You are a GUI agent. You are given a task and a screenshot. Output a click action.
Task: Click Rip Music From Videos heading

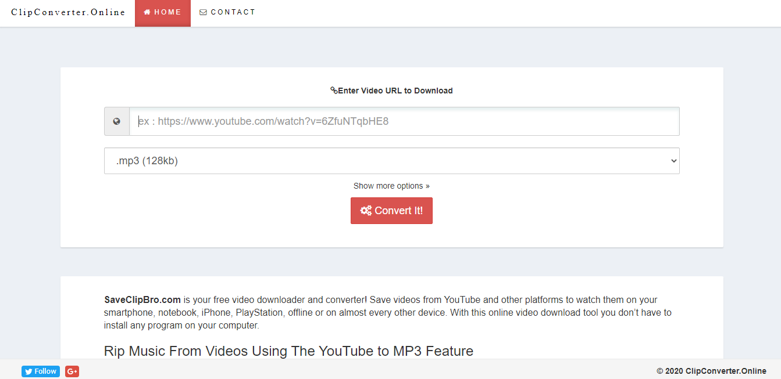[x=288, y=351]
